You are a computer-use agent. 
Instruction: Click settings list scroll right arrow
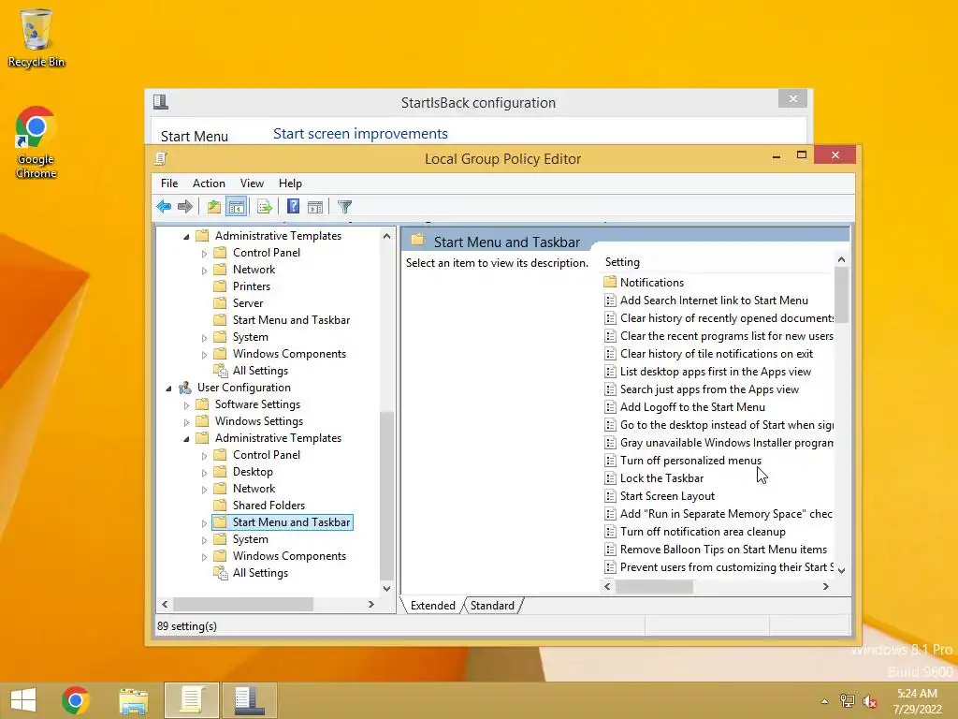point(826,586)
